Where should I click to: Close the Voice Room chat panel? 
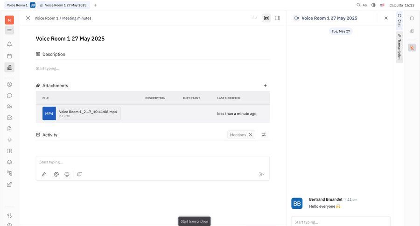[386, 18]
